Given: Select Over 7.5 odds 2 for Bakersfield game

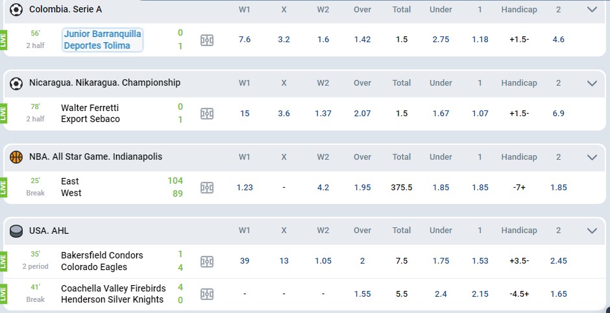Looking at the screenshot, I should point(362,261).
